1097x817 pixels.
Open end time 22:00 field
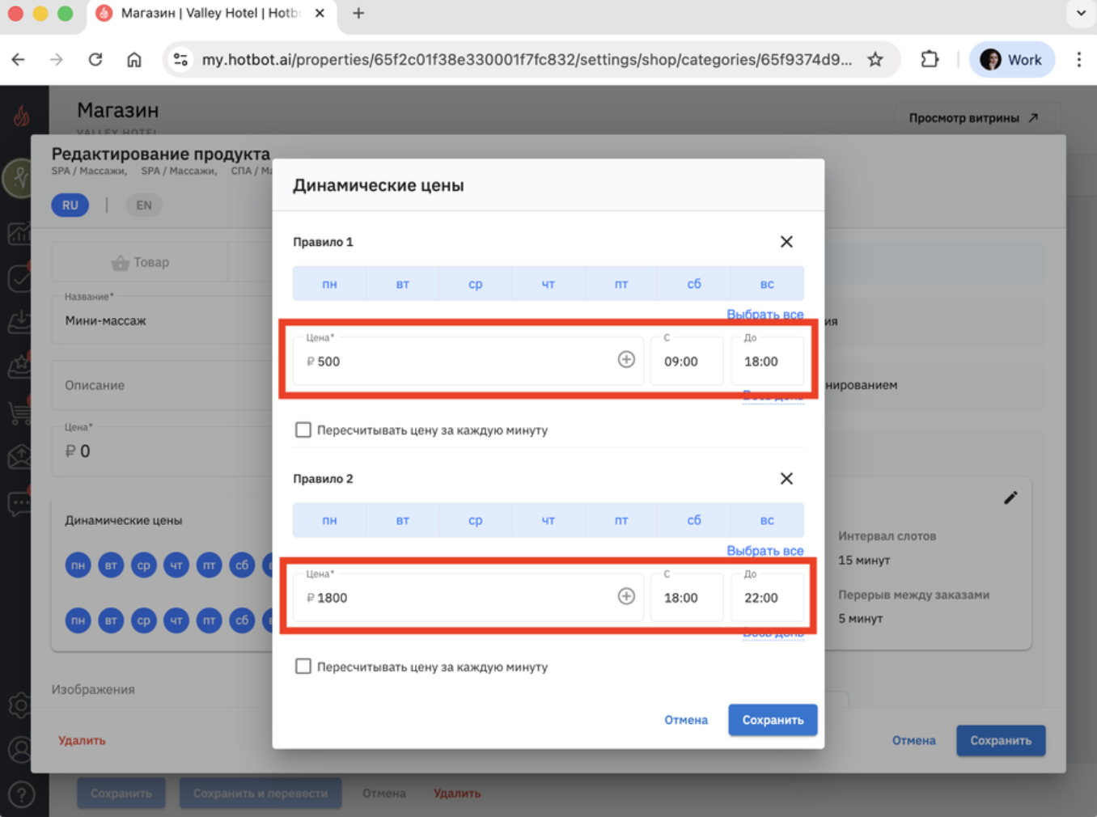click(x=767, y=597)
